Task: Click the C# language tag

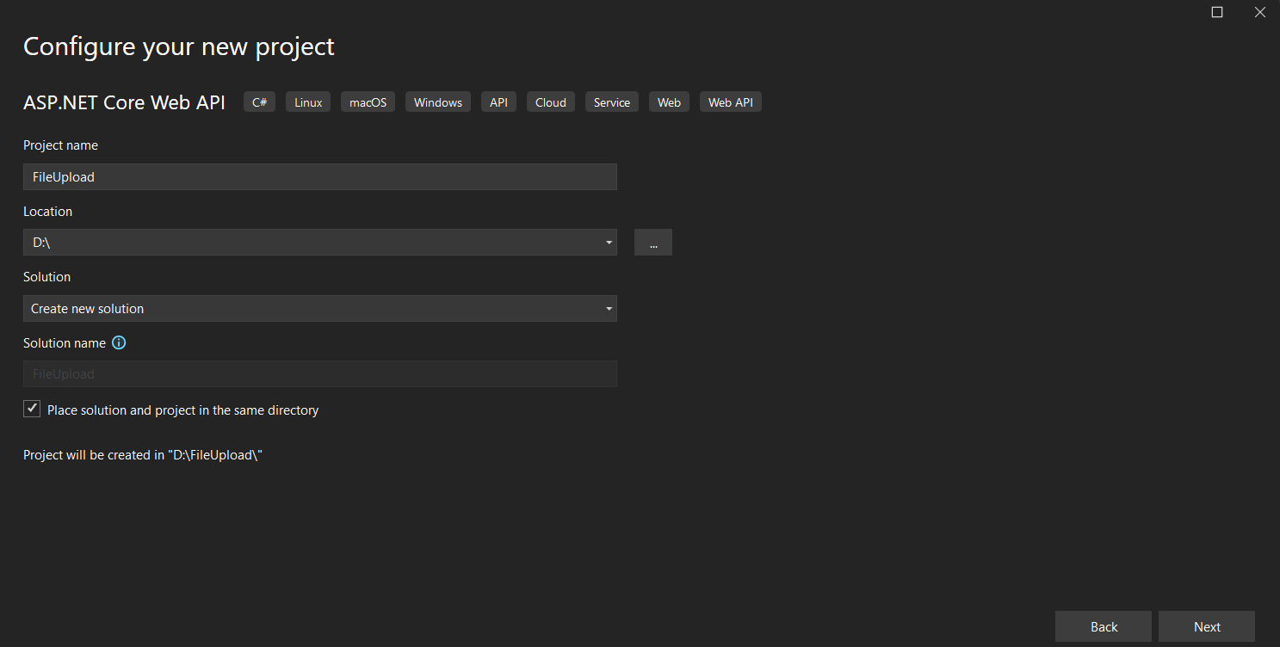Action: coord(259,102)
